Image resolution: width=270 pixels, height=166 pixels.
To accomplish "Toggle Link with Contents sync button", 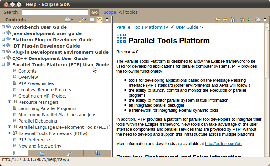I will (100, 20).
